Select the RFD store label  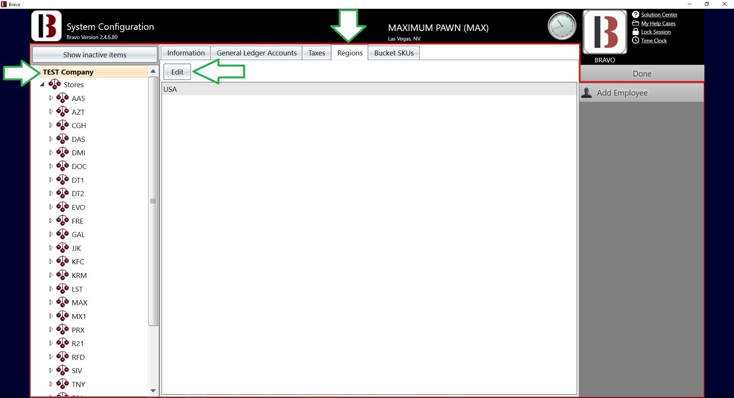point(78,357)
